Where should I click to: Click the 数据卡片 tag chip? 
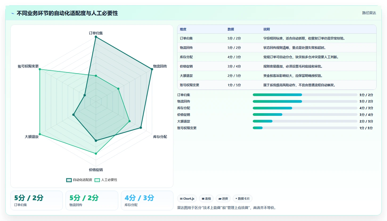243,199
